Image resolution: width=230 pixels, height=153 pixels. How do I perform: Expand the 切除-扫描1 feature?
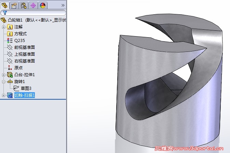(3, 95)
